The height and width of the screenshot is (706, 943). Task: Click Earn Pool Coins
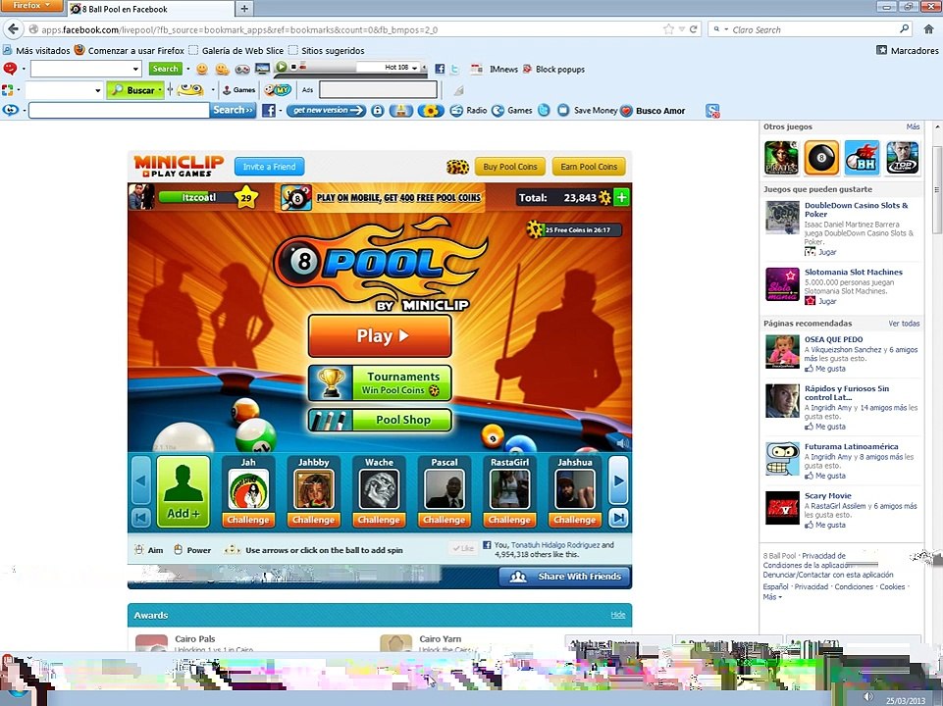click(x=589, y=167)
